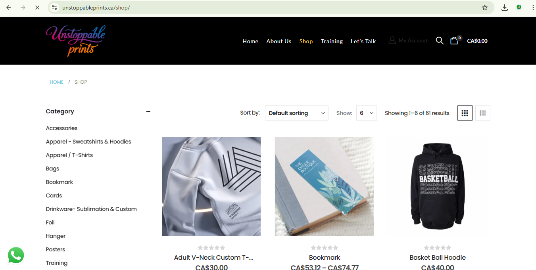Open the site search magnifier icon
536x270 pixels.
440,40
